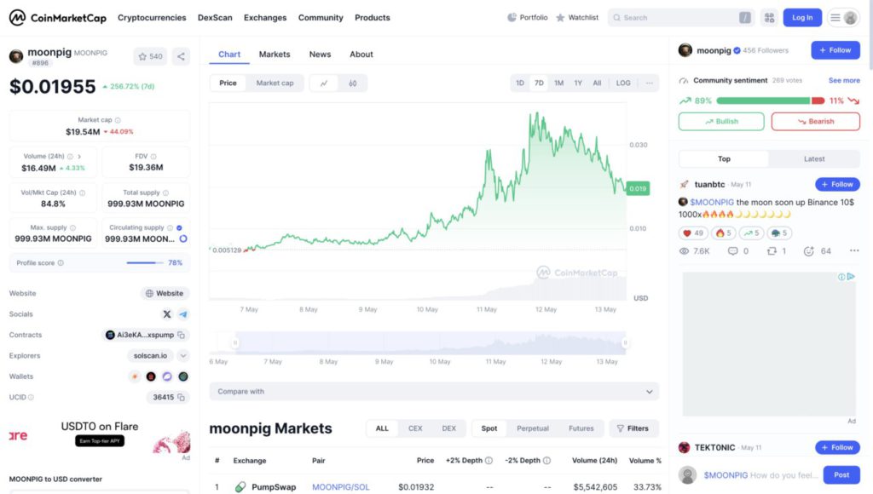
Task: Switch chart to line view icon
Action: [x=324, y=83]
